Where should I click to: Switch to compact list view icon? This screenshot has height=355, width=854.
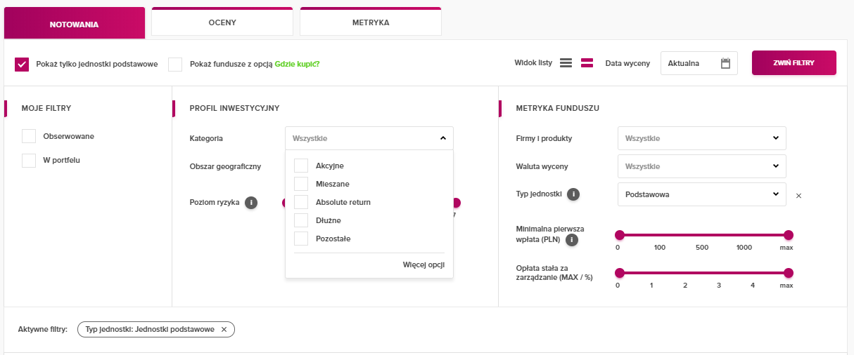point(566,63)
